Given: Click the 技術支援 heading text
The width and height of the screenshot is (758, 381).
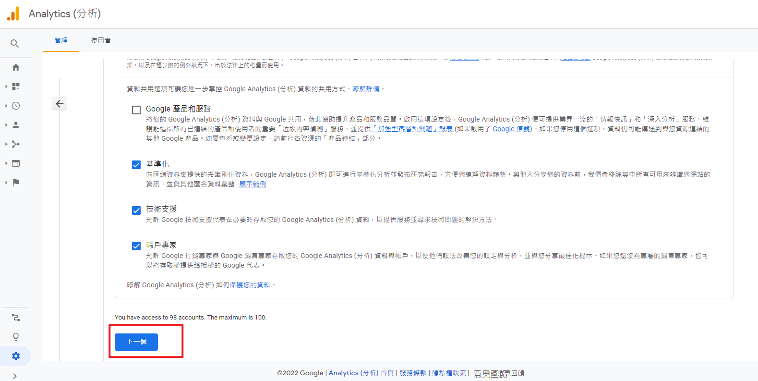Looking at the screenshot, I should [x=161, y=209].
